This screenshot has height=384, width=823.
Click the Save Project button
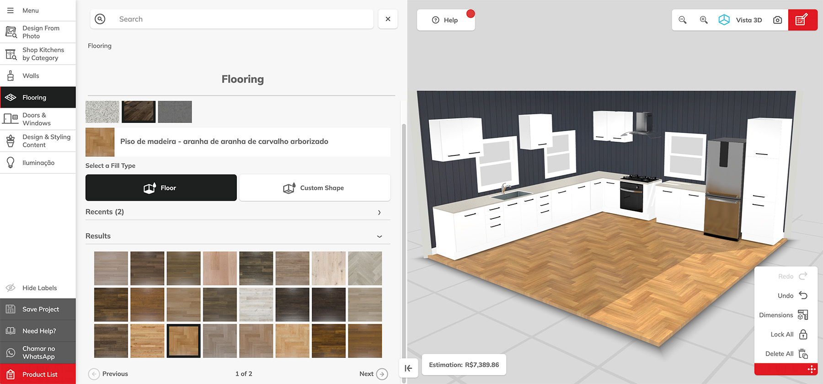pos(38,309)
